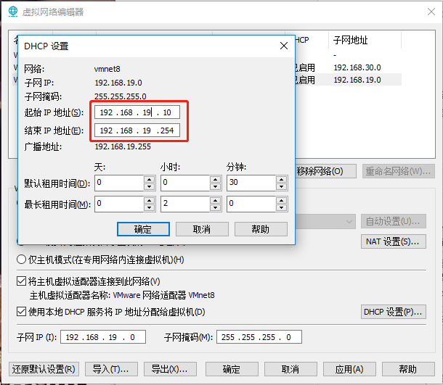Confirm the DHCP dialog with 确定
This screenshot has height=385, width=443.
[x=143, y=229]
